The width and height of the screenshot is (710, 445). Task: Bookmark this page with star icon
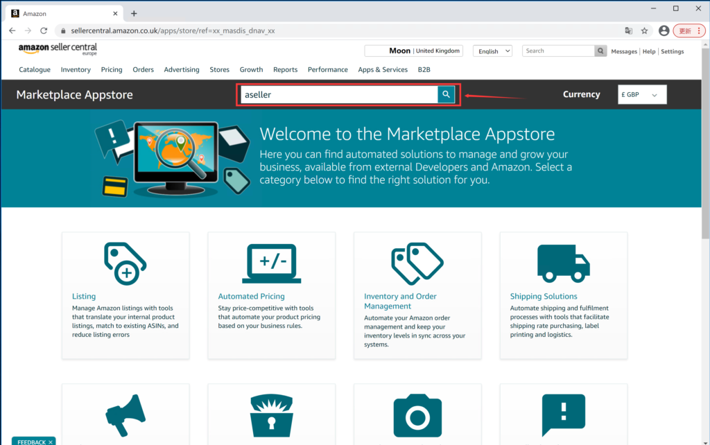tap(644, 30)
